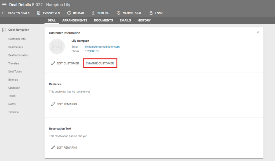Open the Documents tab
The image size is (275, 161).
coord(103,20)
